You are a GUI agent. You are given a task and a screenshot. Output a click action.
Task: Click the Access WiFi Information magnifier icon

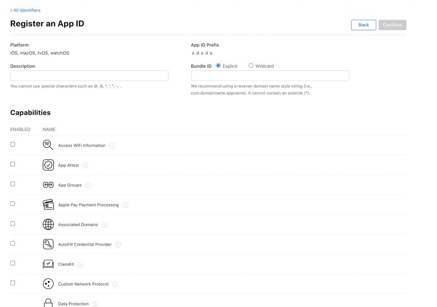48,145
